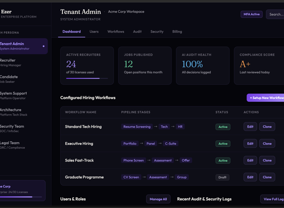284x208 pixels.
Task: Click the Portfolio stage tag
Action: 130,143
